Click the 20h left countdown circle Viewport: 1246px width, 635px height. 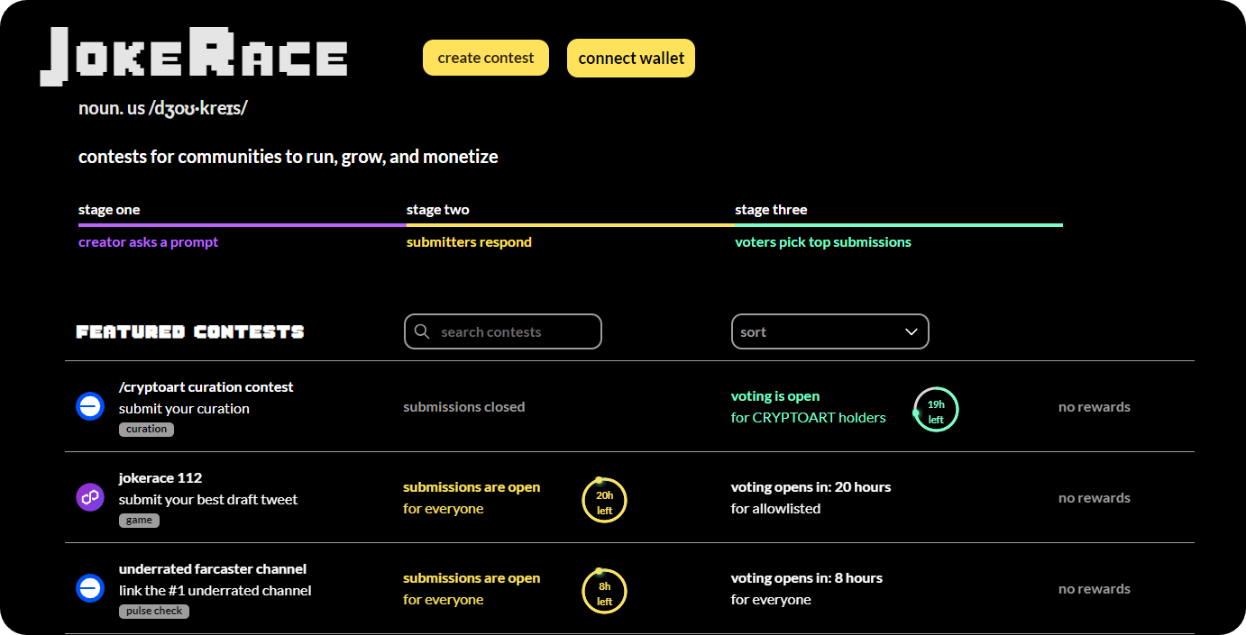tap(604, 501)
